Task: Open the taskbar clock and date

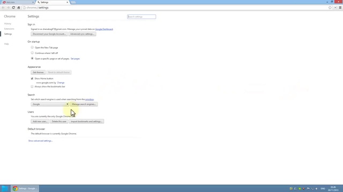Action: tap(333, 188)
